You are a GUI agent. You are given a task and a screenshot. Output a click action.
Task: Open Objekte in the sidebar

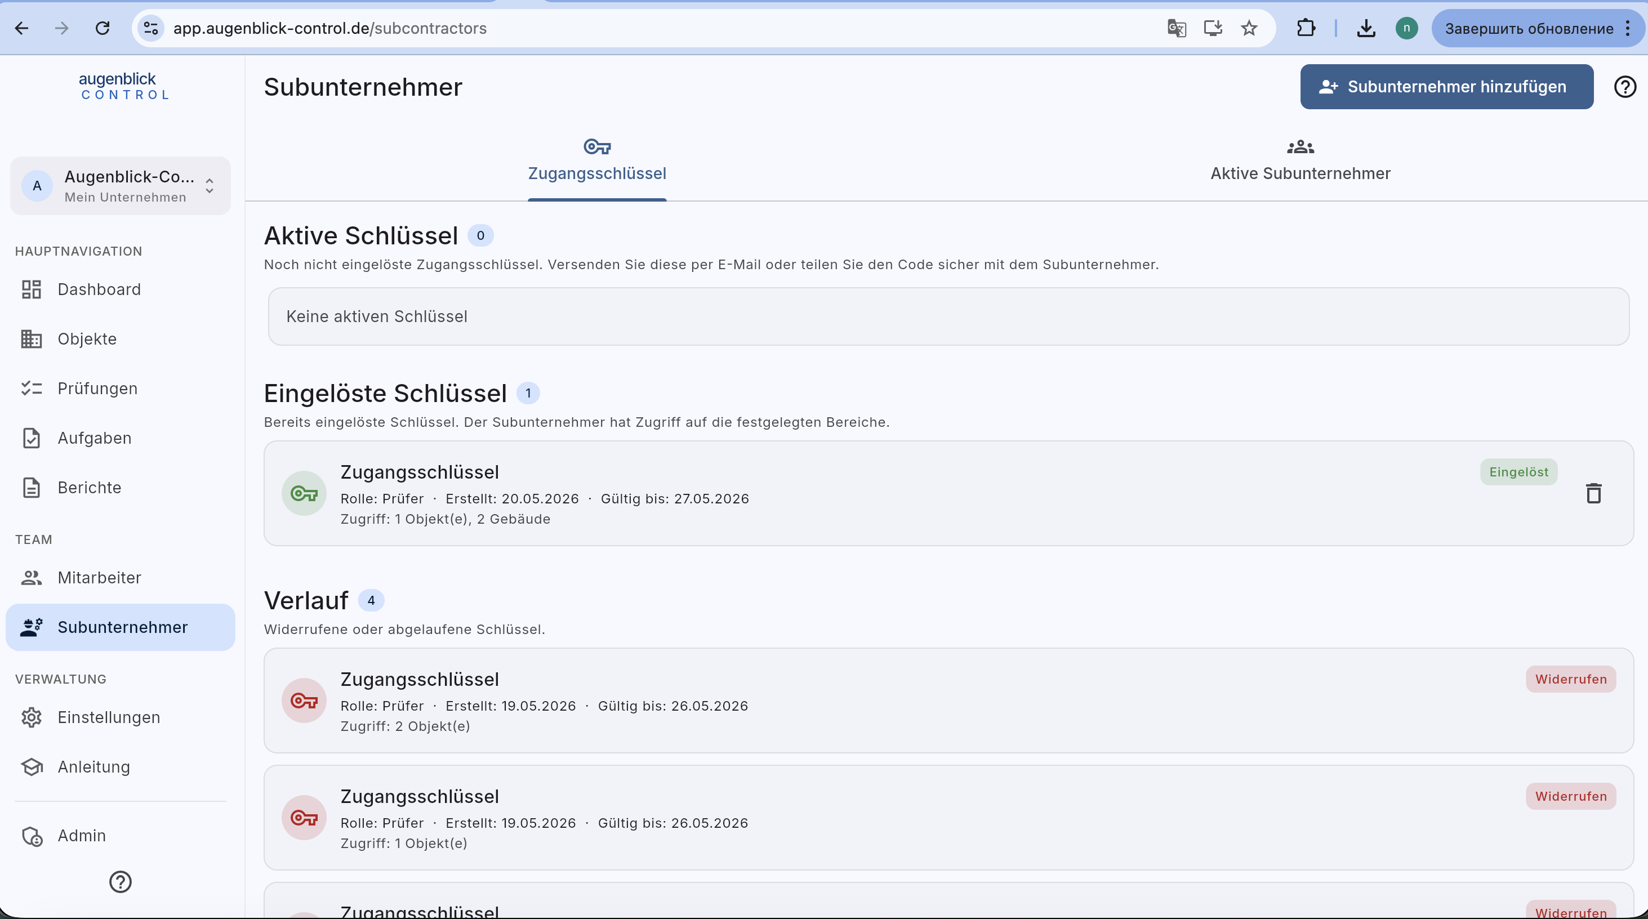(121, 339)
